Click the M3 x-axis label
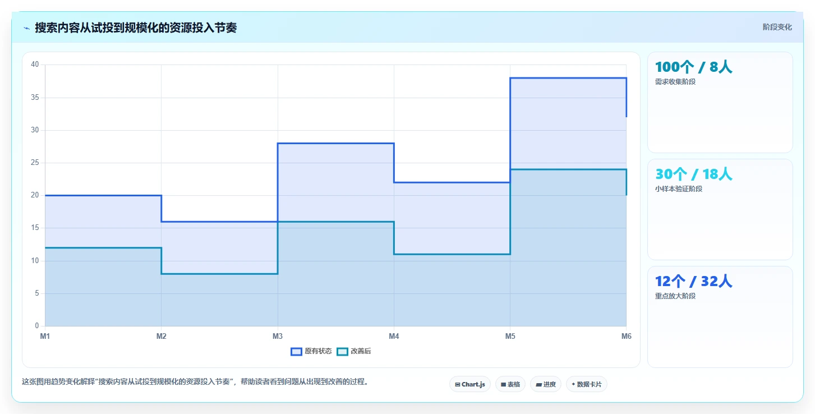The width and height of the screenshot is (815, 414). (x=277, y=336)
